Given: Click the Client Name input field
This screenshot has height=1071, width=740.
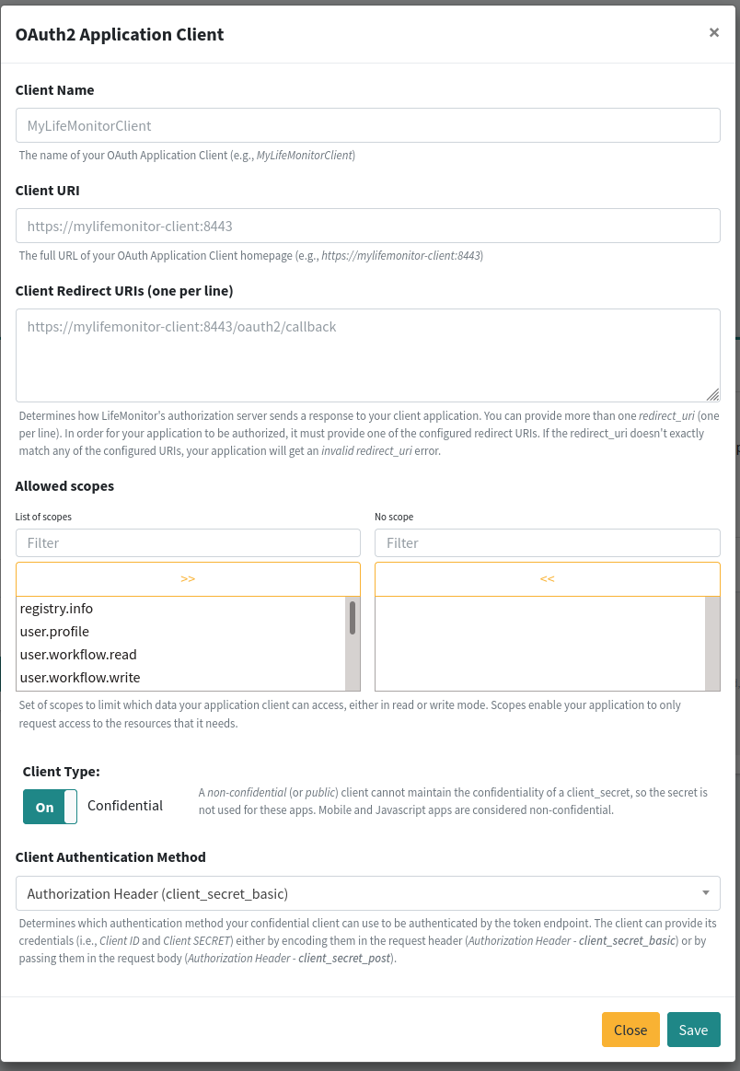Looking at the screenshot, I should coord(367,125).
